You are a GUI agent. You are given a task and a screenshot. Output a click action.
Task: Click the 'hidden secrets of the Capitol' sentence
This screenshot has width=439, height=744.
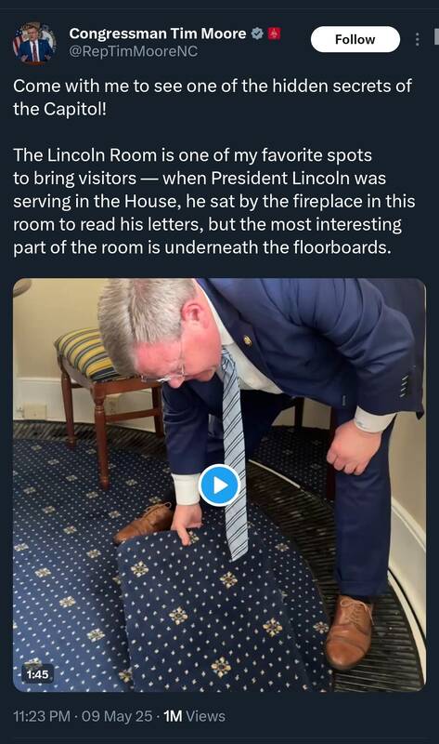click(213, 98)
